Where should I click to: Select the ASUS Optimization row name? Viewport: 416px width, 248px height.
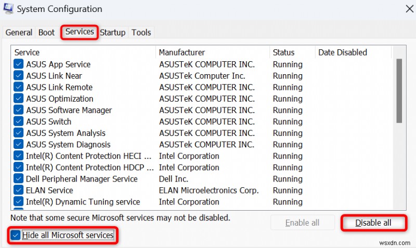click(60, 99)
